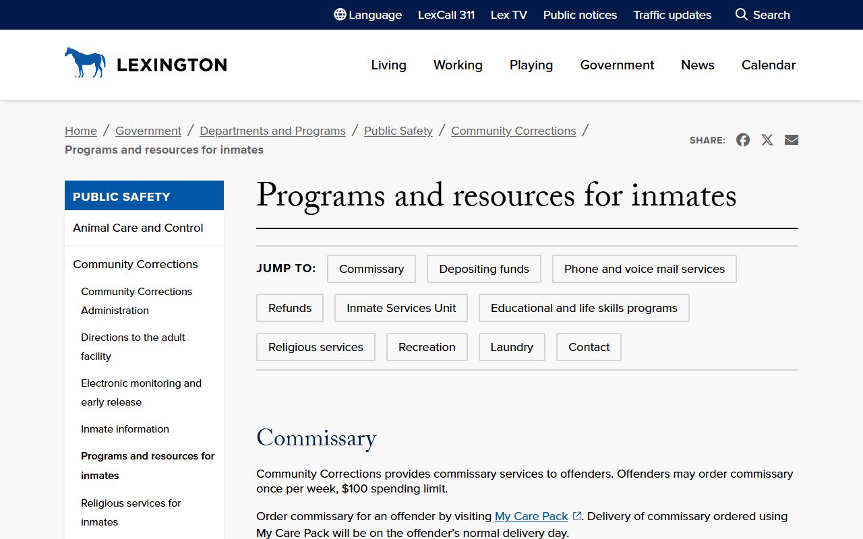Viewport: 863px width, 539px height.
Task: Share this page on Facebook
Action: point(743,139)
